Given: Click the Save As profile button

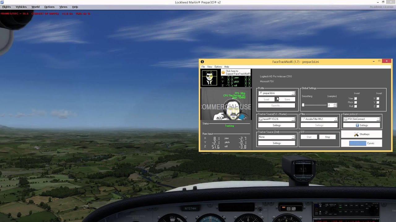Looking at the screenshot, I should pos(277,105).
